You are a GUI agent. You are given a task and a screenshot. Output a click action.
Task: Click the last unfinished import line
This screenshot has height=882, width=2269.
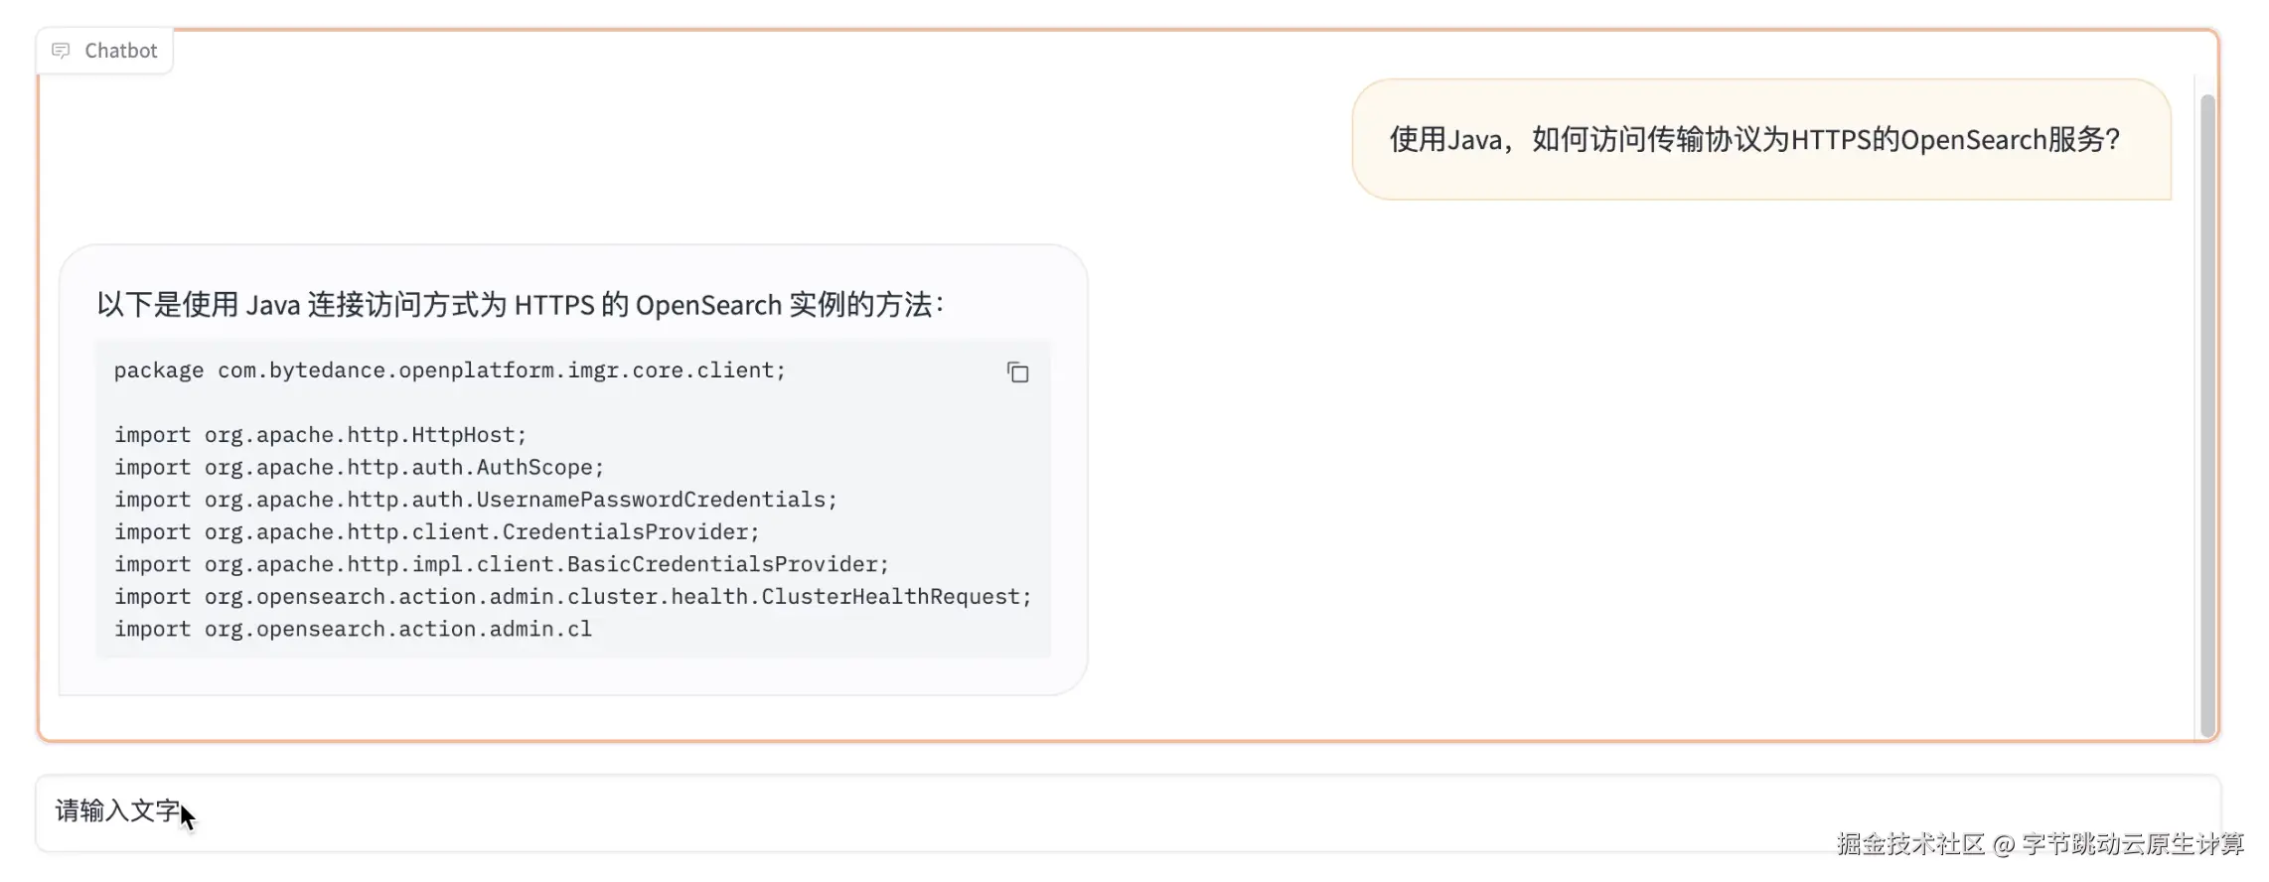pyautogui.click(x=353, y=630)
